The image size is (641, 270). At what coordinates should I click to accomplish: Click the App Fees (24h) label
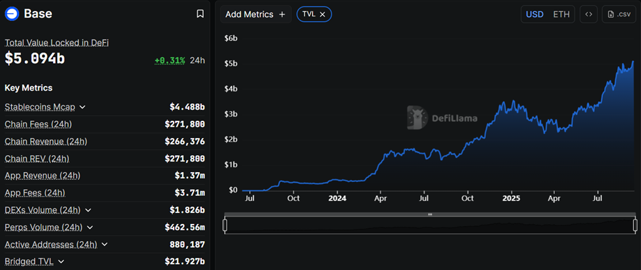coord(35,192)
